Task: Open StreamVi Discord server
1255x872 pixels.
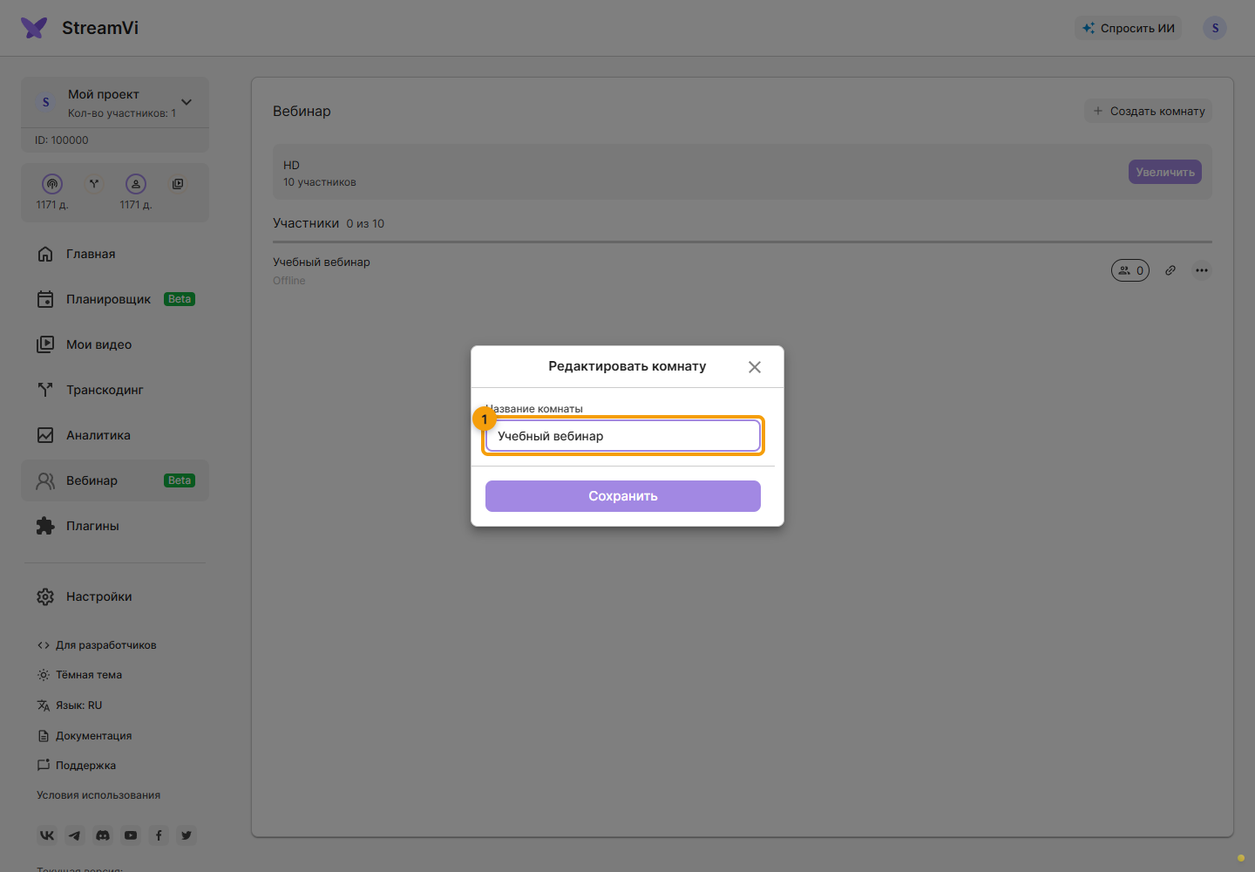Action: tap(103, 835)
